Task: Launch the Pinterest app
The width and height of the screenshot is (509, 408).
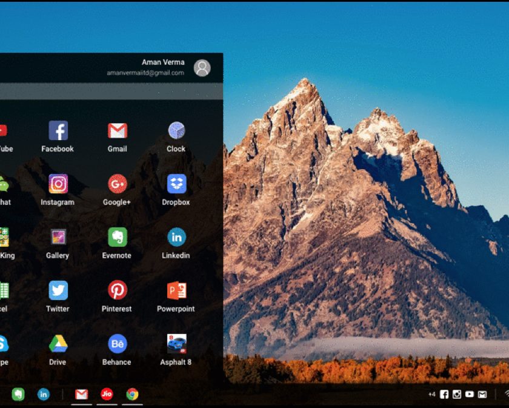Action: point(118,291)
